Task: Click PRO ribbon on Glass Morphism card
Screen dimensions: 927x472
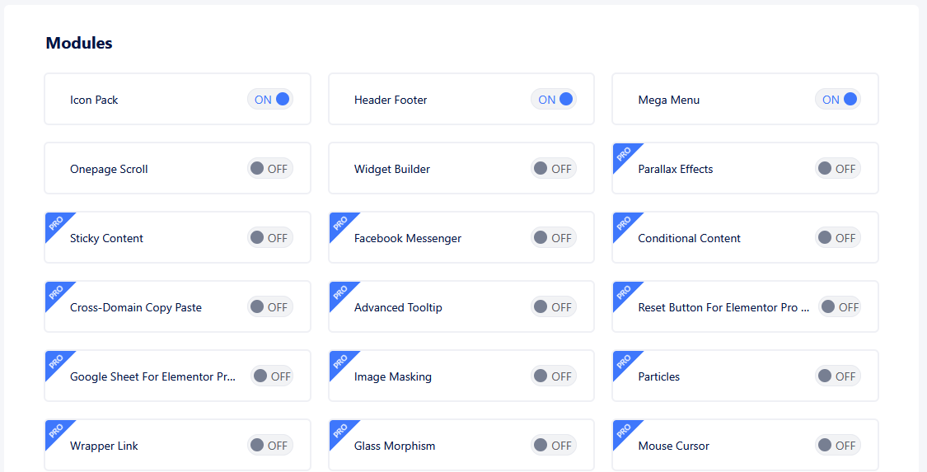Action: [x=339, y=430]
